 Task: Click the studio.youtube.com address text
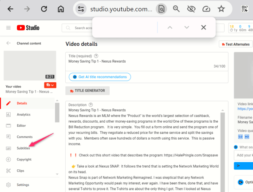(x=121, y=9)
